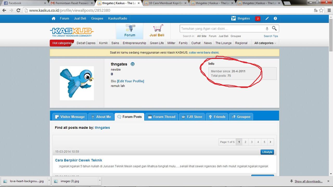Click the user status icon next to thngates

coord(133,64)
